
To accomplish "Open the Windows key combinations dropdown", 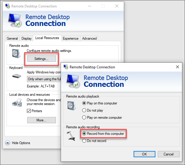I will coord(44,79).
